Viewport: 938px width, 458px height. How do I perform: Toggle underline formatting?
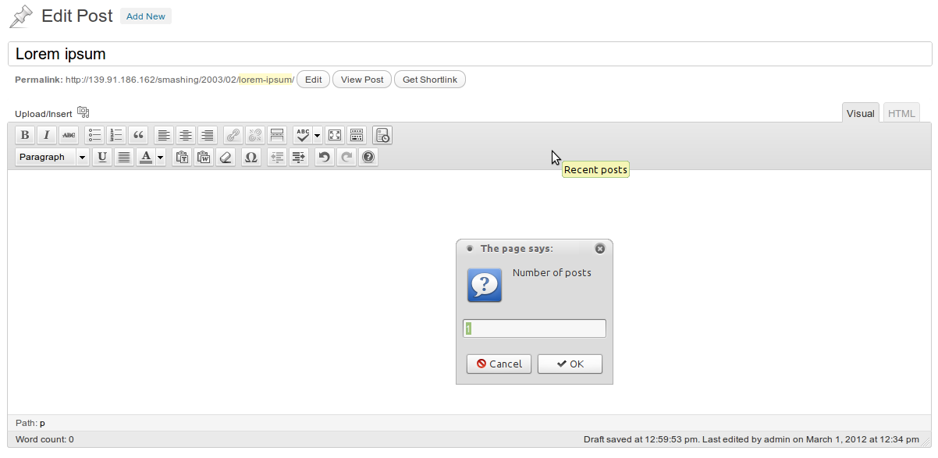pos(102,157)
